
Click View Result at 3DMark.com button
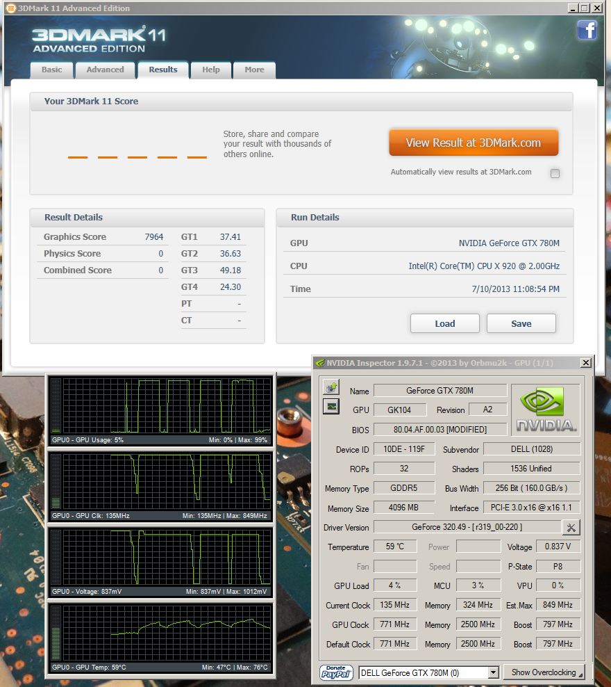(x=474, y=143)
